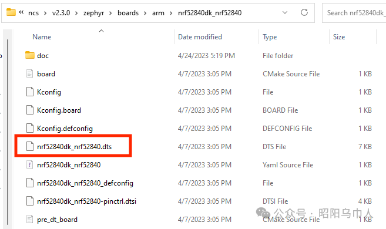Select the doc folder name
The height and width of the screenshot is (229, 386).
coord(43,56)
